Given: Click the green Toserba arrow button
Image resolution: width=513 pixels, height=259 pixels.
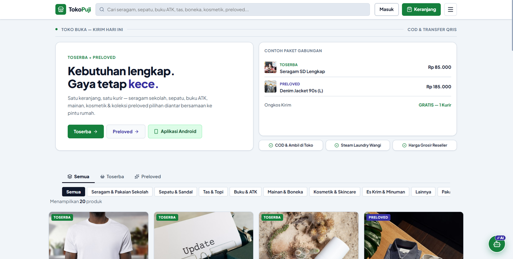Looking at the screenshot, I should [x=86, y=132].
